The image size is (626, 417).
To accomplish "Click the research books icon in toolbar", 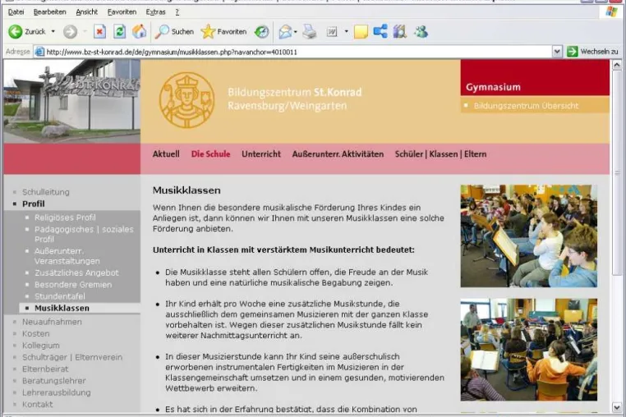I will [399, 31].
